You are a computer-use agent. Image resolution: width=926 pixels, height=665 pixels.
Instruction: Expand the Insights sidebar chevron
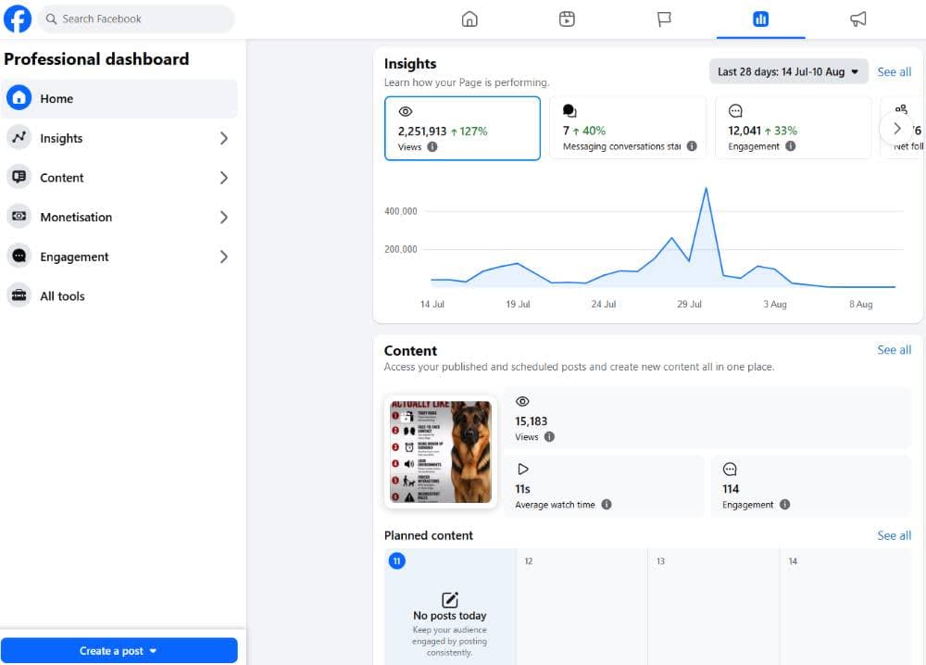[x=224, y=138]
